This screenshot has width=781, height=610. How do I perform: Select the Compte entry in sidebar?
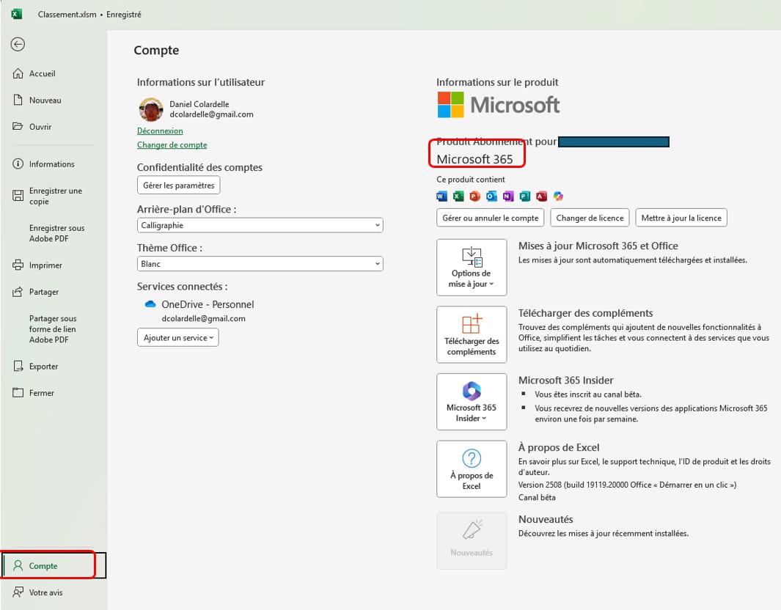click(x=54, y=566)
